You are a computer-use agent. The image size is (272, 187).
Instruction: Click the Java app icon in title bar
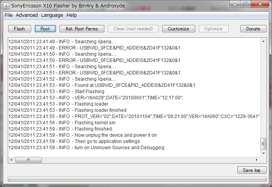pos(6,6)
